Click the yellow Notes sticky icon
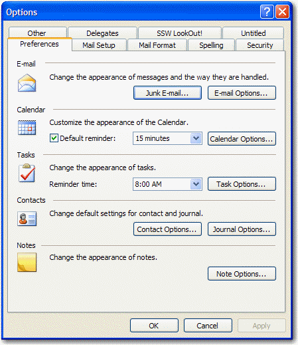The width and height of the screenshot is (298, 345). point(27,263)
